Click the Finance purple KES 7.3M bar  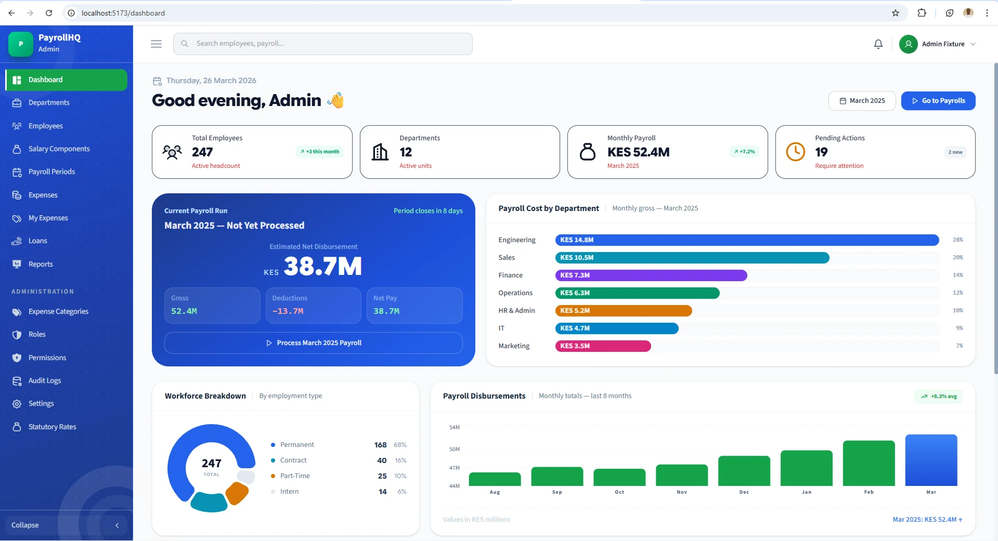(651, 275)
